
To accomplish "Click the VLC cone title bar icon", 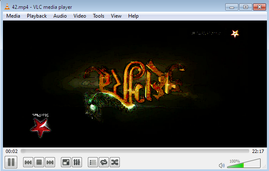I will click(x=7, y=7).
